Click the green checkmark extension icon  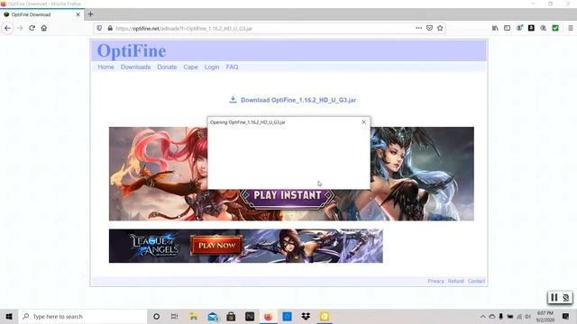[x=555, y=28]
